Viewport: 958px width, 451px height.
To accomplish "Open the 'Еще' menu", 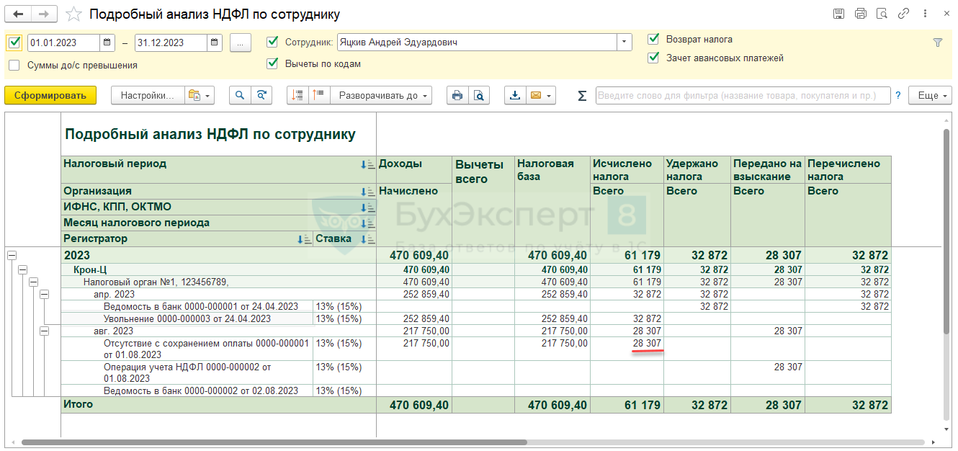I will 930,95.
